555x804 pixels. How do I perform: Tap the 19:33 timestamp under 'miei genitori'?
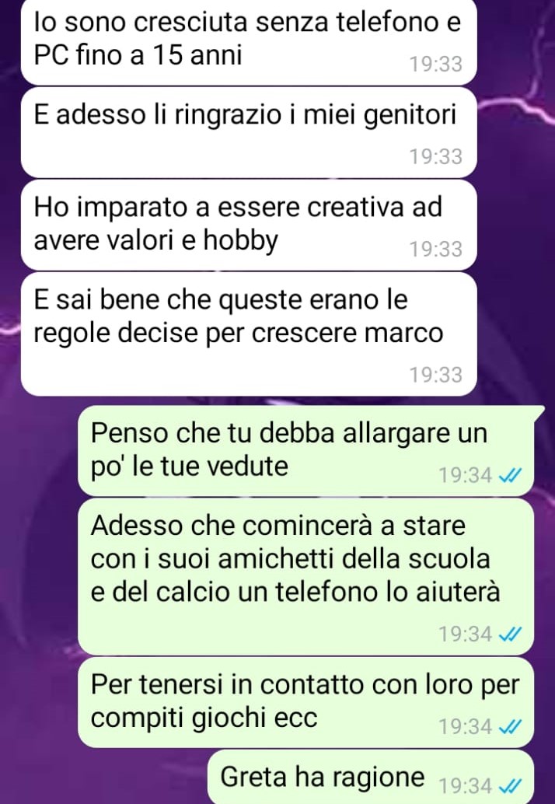tap(435, 157)
